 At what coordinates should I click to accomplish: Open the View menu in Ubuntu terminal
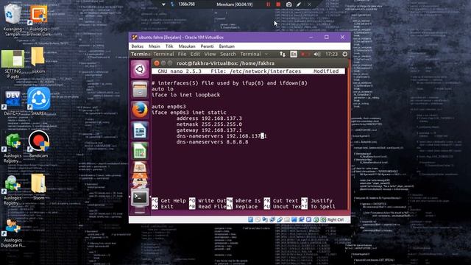(210, 54)
